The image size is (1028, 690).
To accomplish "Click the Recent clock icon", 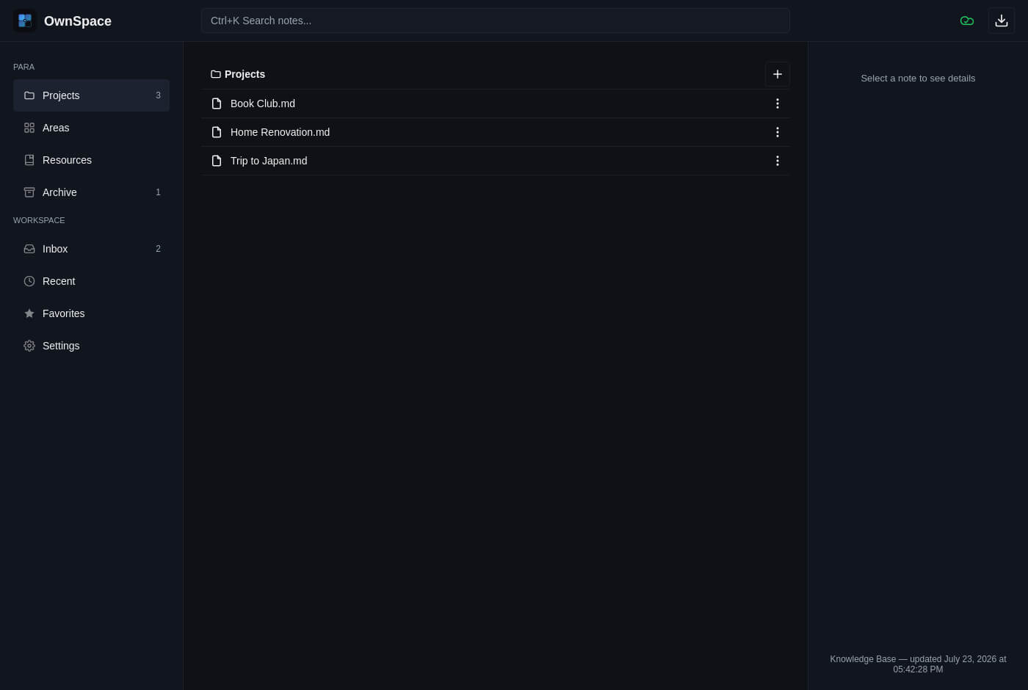I will coord(29,281).
